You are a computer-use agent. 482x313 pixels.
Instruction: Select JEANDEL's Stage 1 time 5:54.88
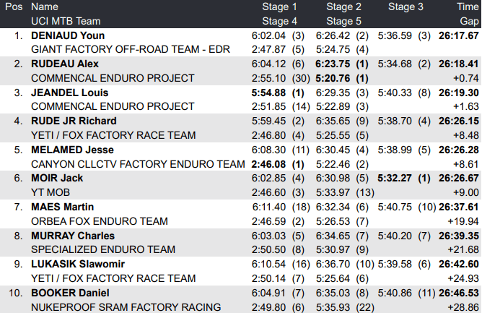pyautogui.click(x=268, y=93)
